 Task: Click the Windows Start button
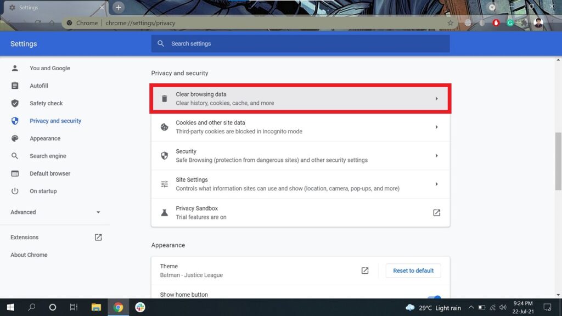click(x=10, y=307)
